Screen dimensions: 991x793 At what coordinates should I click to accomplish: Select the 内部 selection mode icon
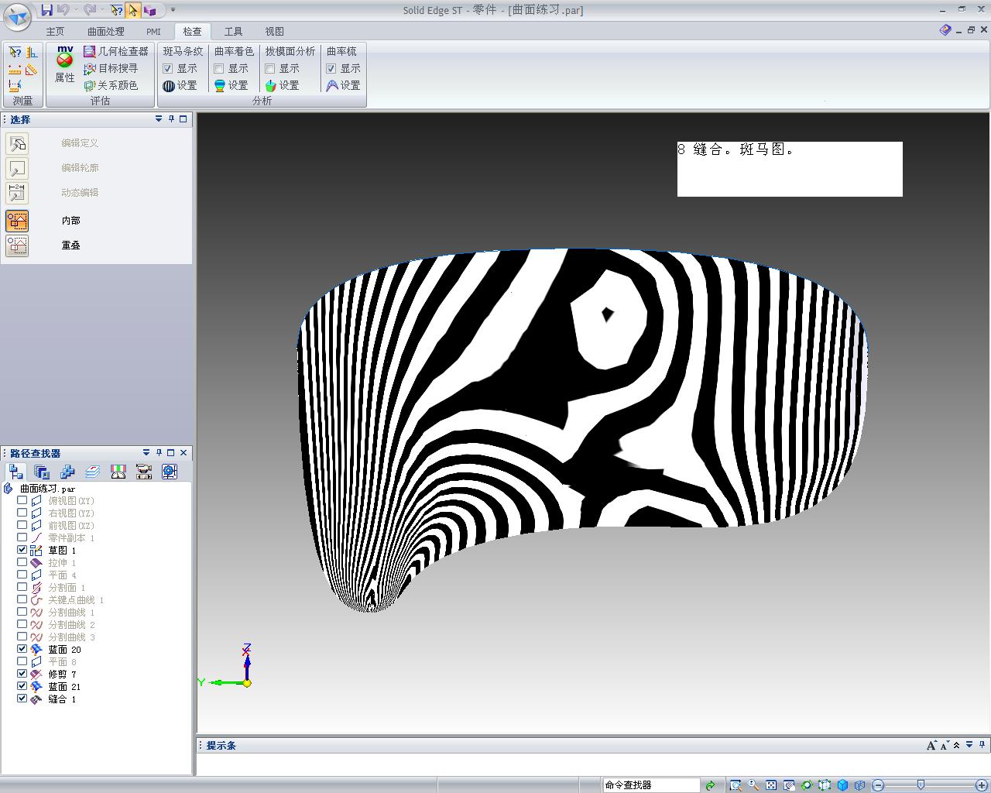click(x=17, y=221)
